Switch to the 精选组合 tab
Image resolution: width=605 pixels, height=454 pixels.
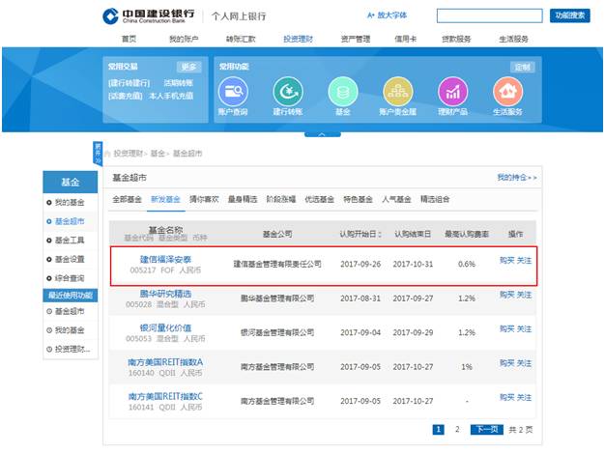(435, 199)
